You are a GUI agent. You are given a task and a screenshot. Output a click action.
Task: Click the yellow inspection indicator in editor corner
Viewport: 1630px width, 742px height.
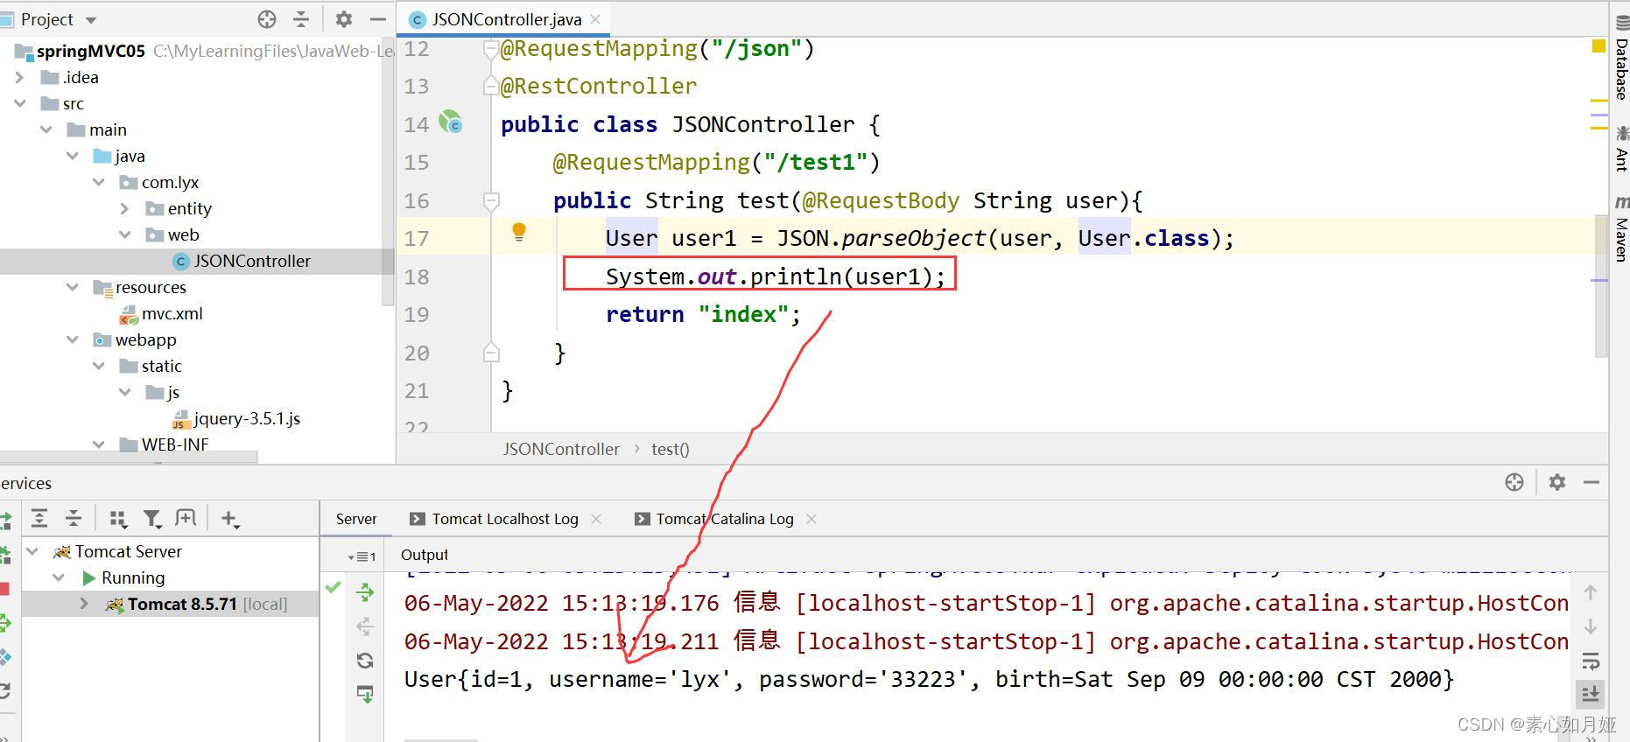point(1598,46)
